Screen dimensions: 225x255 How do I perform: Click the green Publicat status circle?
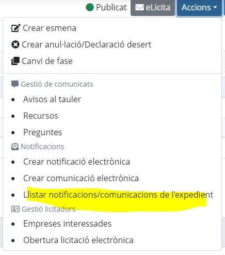point(90,7)
